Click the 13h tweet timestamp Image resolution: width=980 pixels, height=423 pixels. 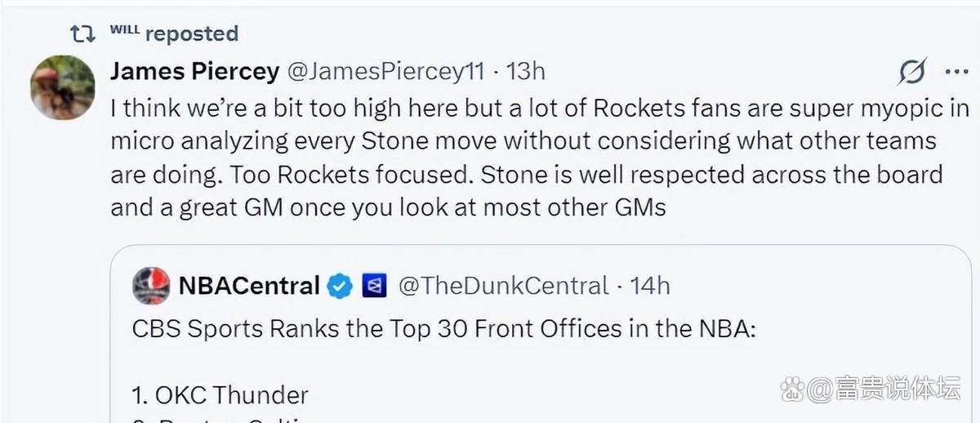click(x=525, y=72)
